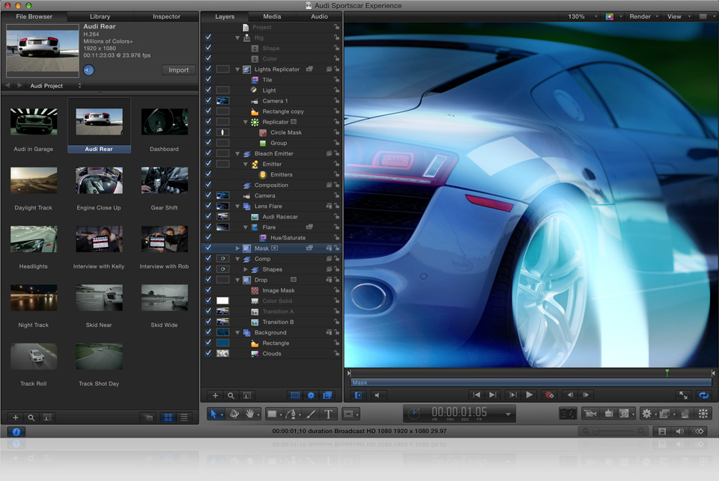Click the blue info button at bottom-left

tap(16, 432)
